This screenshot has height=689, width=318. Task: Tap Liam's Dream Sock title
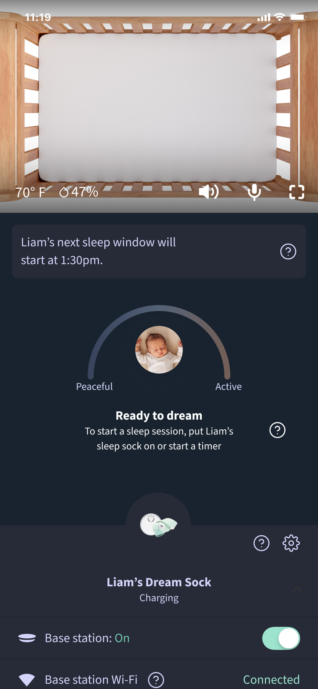click(x=159, y=582)
